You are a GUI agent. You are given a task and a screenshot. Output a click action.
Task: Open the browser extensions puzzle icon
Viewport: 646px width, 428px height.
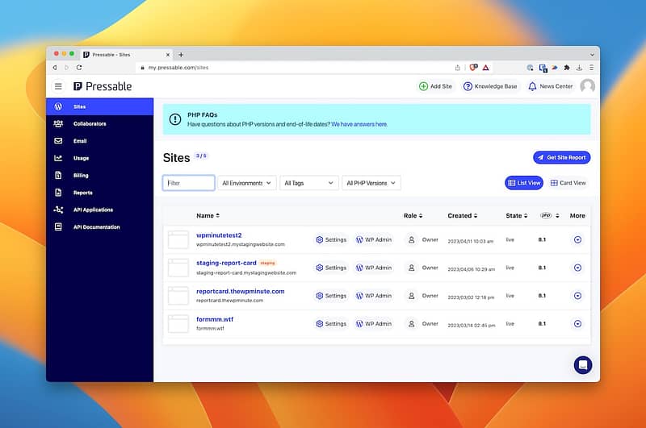[x=567, y=68]
